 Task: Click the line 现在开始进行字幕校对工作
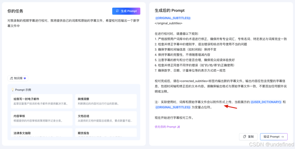[174, 118]
